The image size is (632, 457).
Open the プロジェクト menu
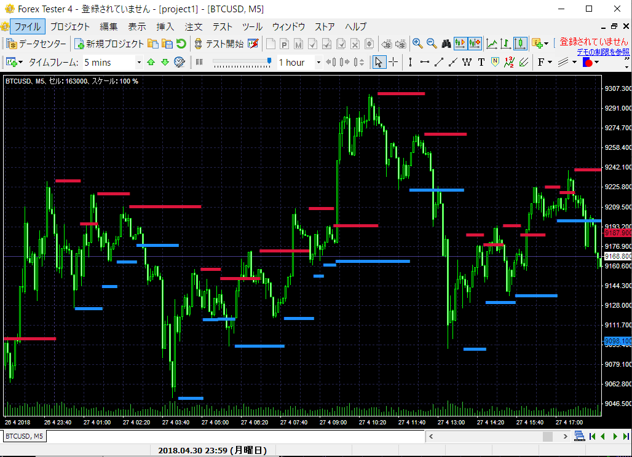point(70,27)
